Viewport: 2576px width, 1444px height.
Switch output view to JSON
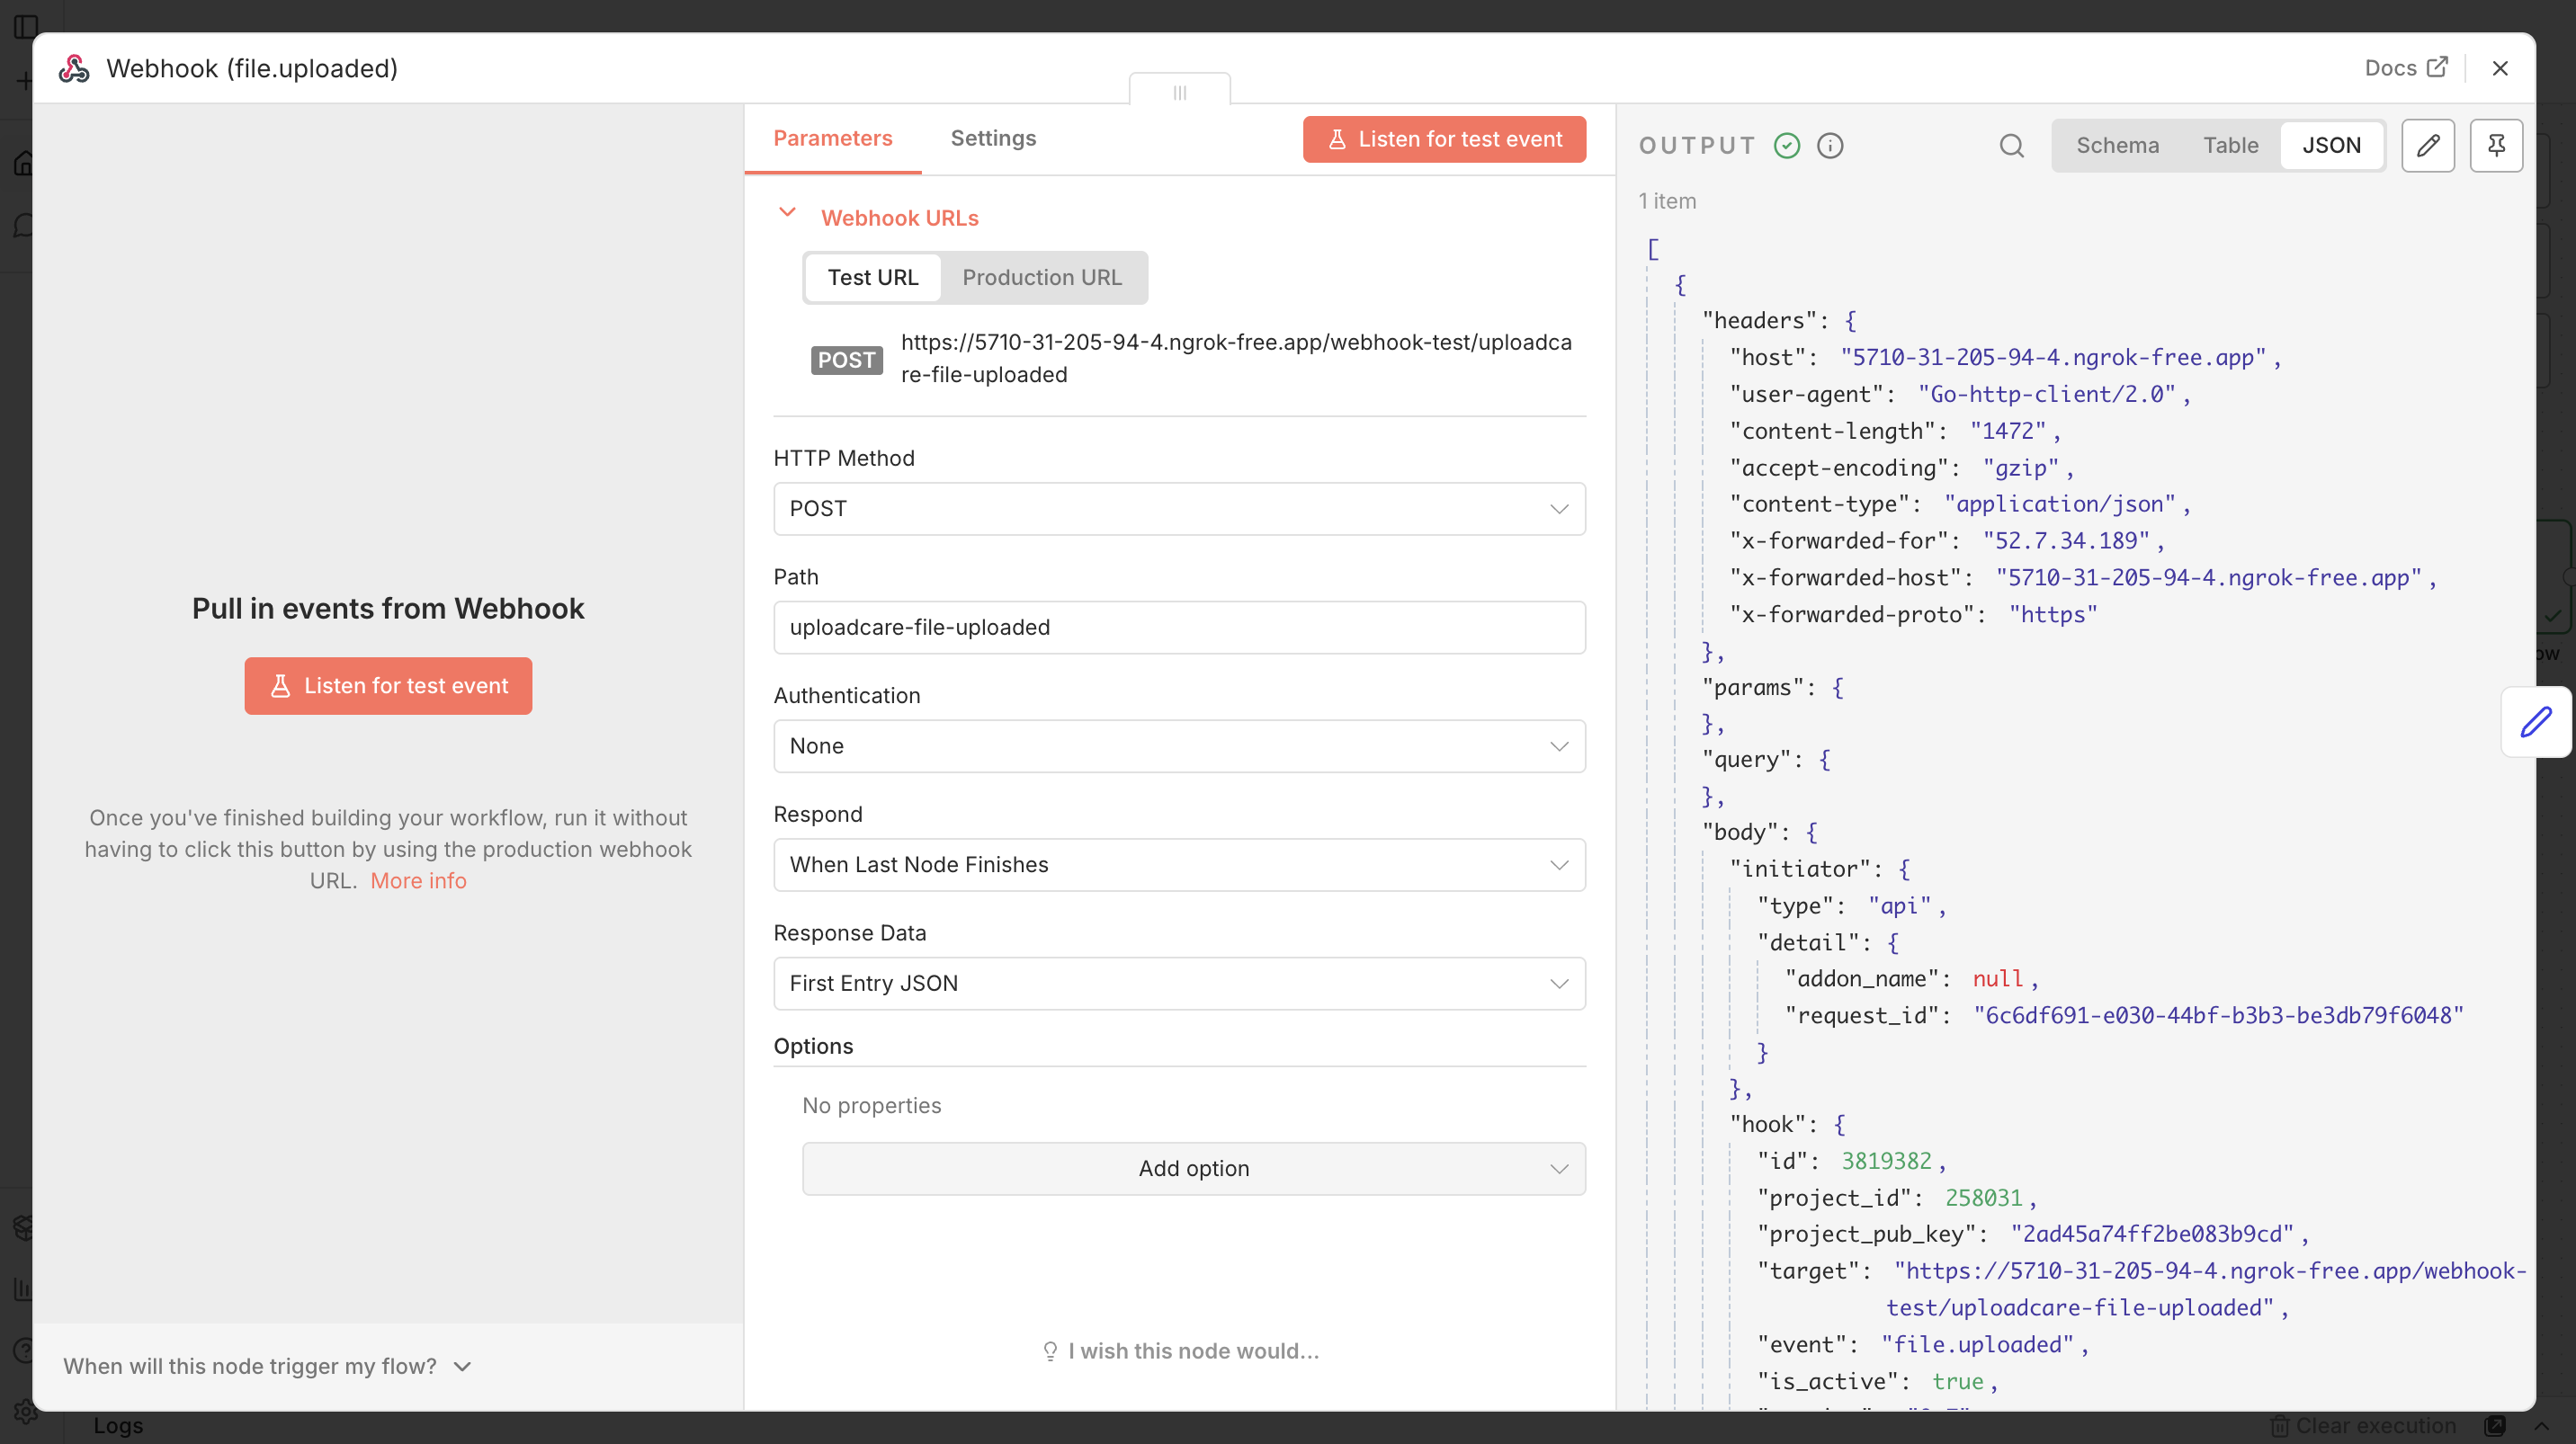pos(2331,146)
